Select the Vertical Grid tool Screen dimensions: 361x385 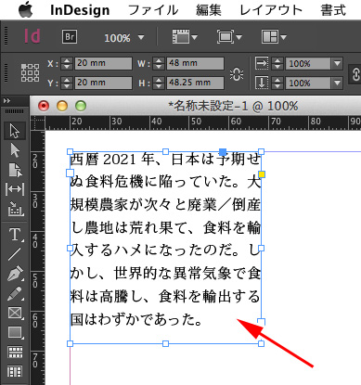(15, 371)
